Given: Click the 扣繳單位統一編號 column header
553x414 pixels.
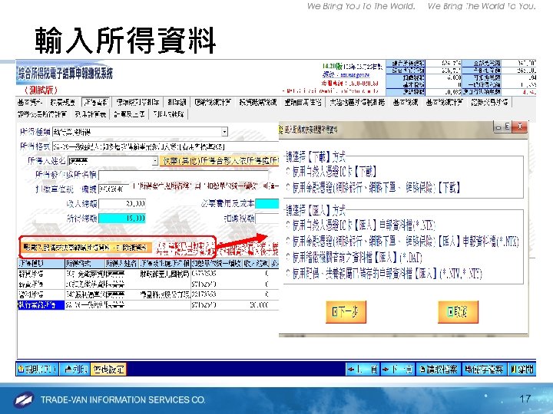Looking at the screenshot, I should pyautogui.click(x=216, y=263).
